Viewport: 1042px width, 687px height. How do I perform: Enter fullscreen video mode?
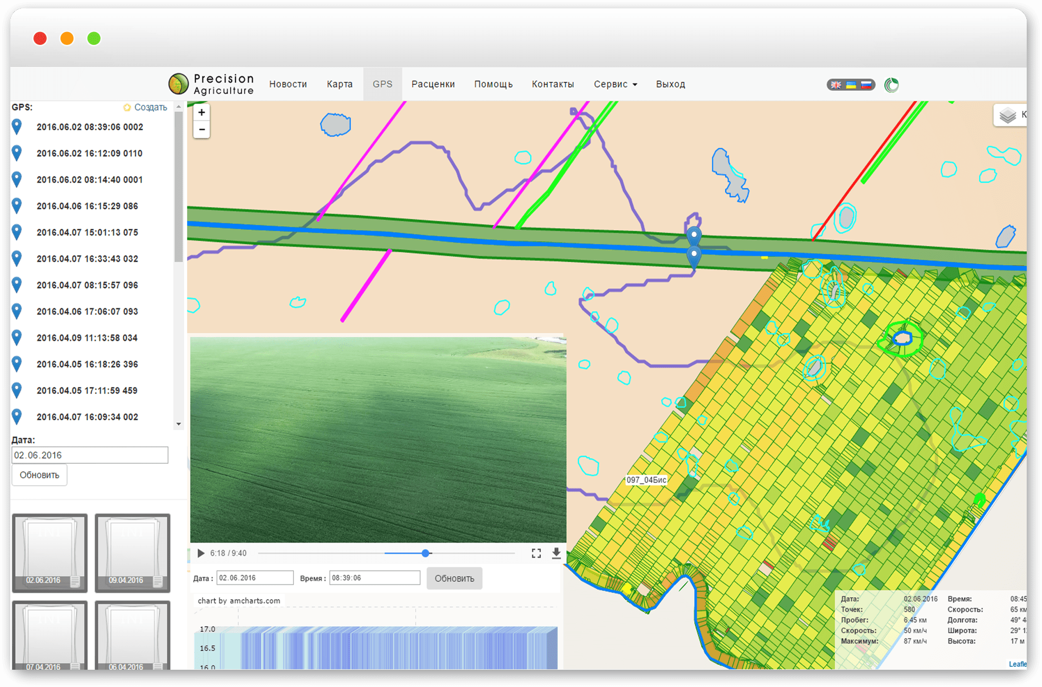click(x=536, y=553)
